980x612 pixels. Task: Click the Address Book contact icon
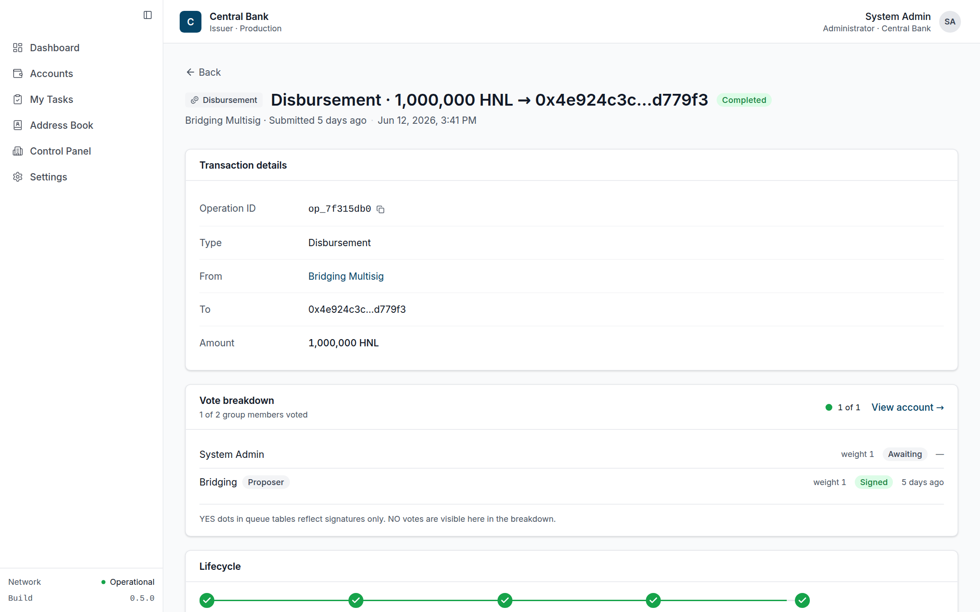point(18,125)
